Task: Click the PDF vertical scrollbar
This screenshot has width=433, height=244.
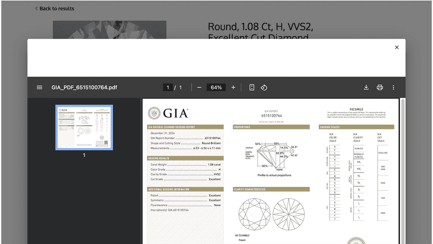Action: click(403, 171)
